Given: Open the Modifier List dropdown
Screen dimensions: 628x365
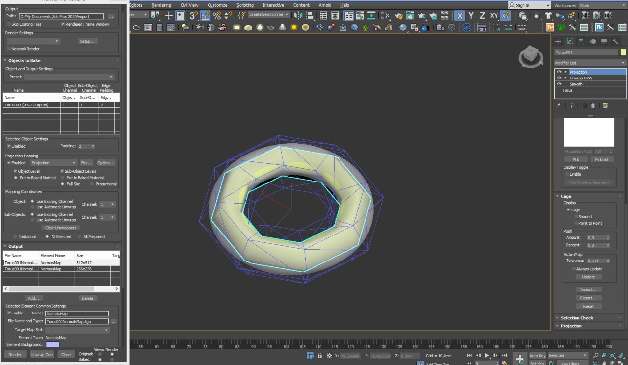Looking at the screenshot, I should pos(590,63).
